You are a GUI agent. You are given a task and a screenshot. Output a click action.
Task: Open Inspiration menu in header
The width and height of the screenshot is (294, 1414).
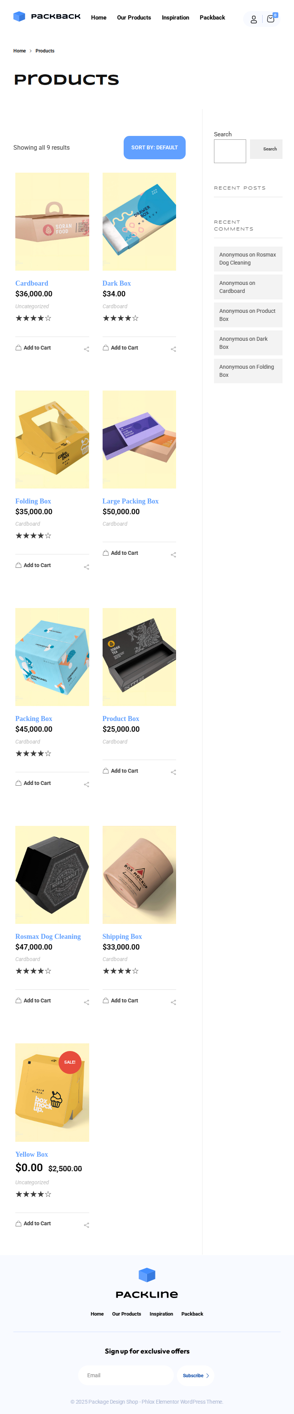[176, 18]
